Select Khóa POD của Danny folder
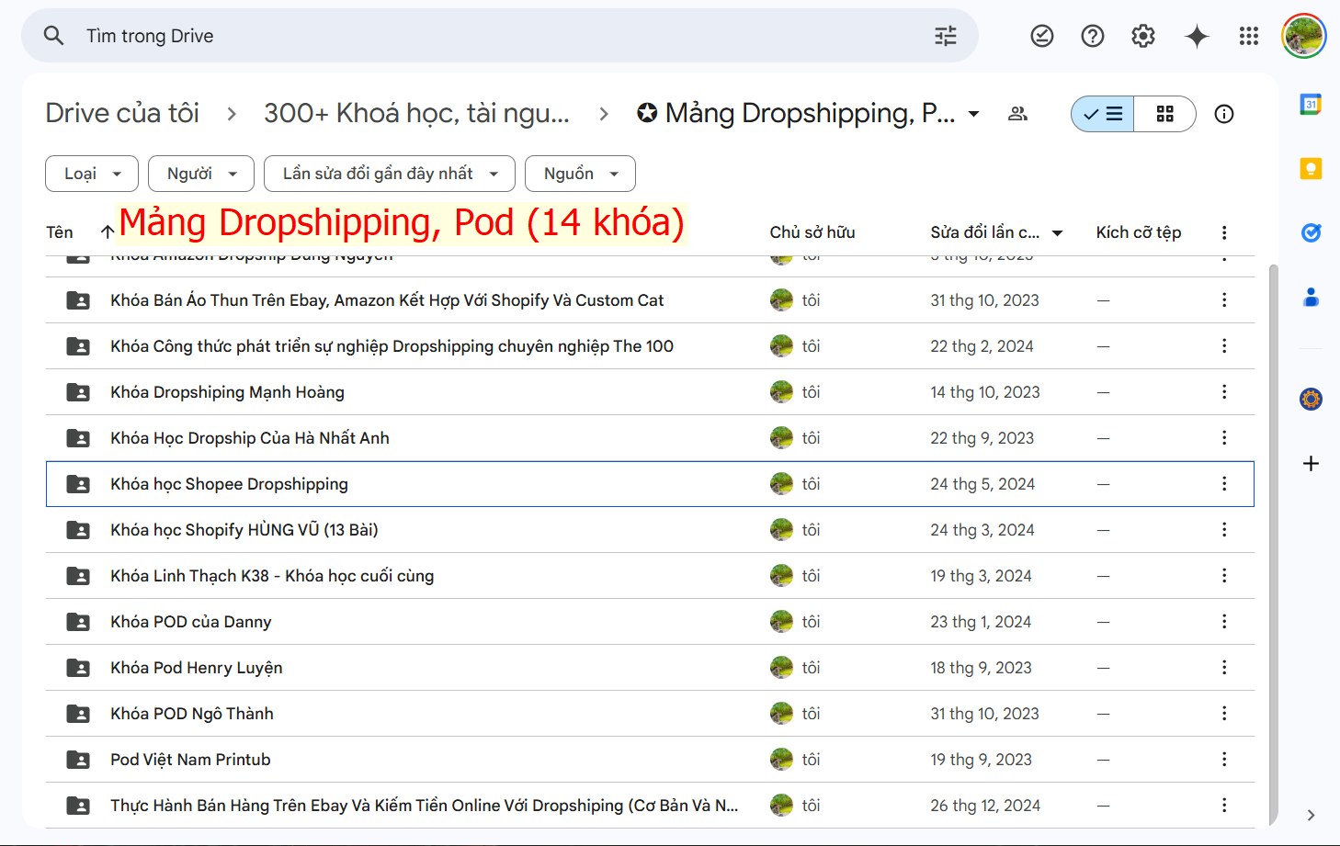 [650, 622]
